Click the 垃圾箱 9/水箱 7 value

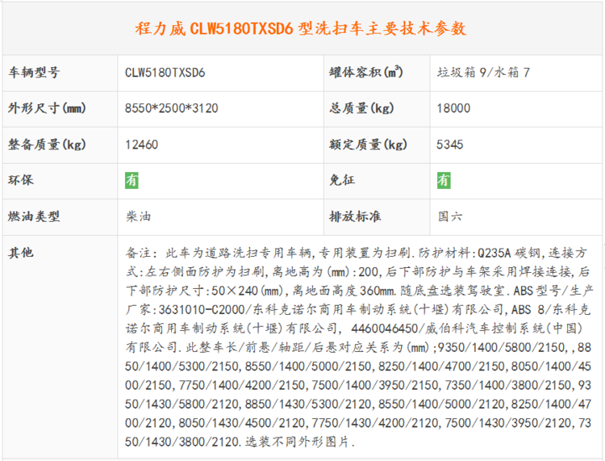(482, 73)
